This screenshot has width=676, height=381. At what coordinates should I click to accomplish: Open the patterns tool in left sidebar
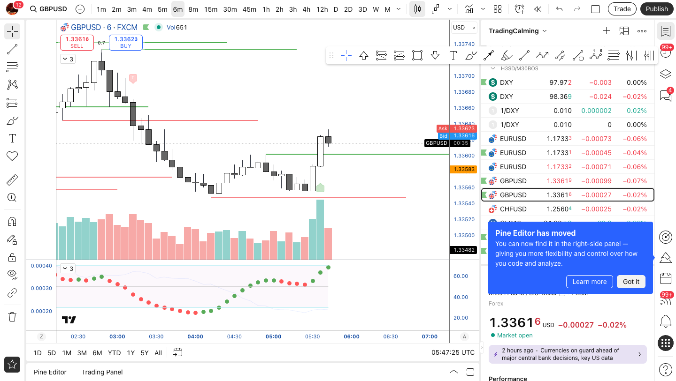pyautogui.click(x=12, y=85)
